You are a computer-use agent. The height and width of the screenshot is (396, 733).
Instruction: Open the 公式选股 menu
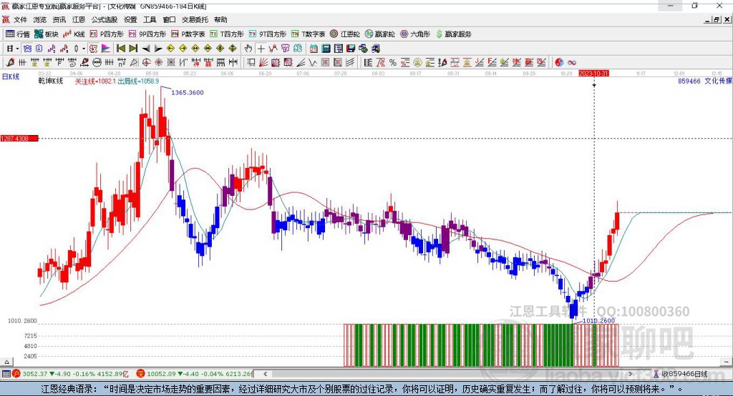105,20
